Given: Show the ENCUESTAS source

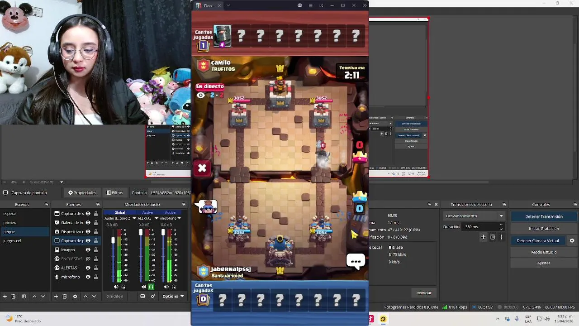Looking at the screenshot, I should tap(88, 259).
